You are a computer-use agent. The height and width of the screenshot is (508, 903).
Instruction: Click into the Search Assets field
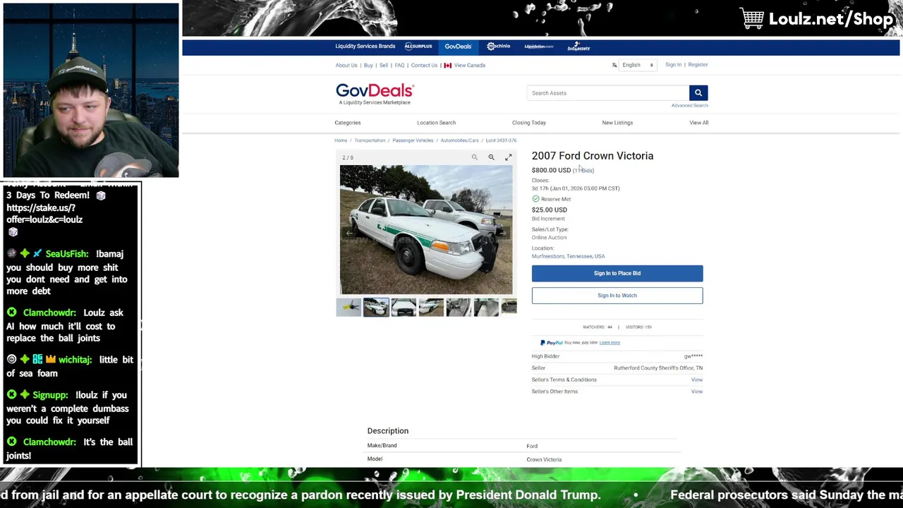pyautogui.click(x=607, y=93)
